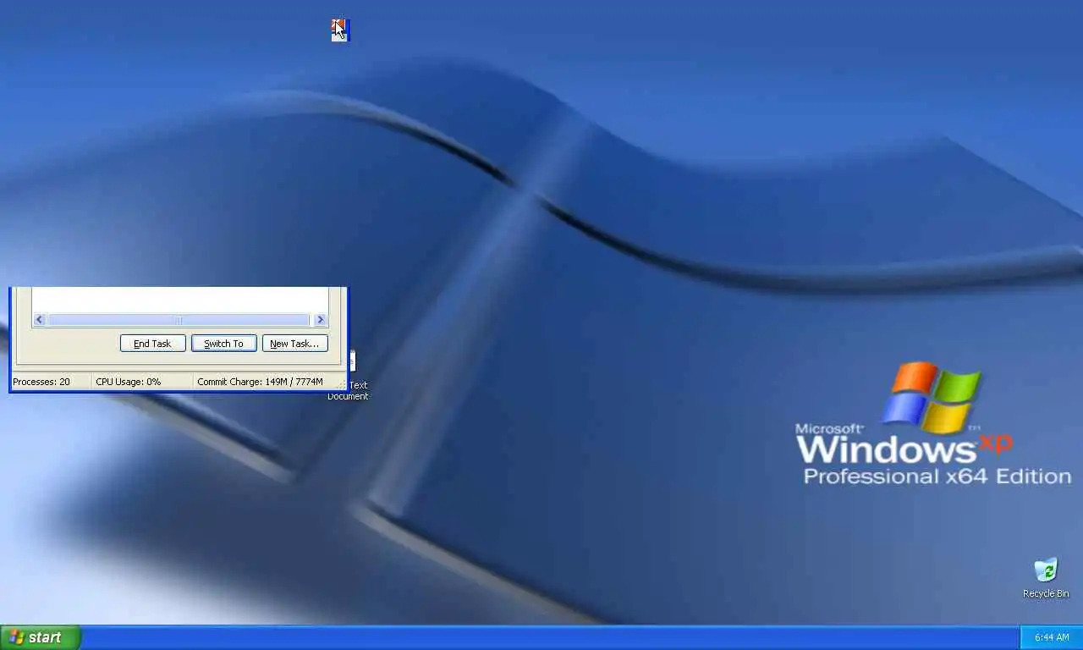Viewport: 1083px width, 650px height.
Task: Click the right arrow of the task list scrollbar
Action: (320, 320)
